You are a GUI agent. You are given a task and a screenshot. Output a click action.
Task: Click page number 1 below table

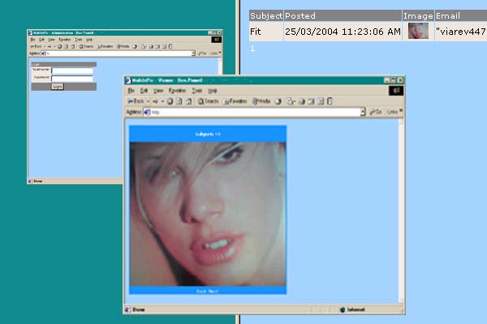click(x=252, y=49)
